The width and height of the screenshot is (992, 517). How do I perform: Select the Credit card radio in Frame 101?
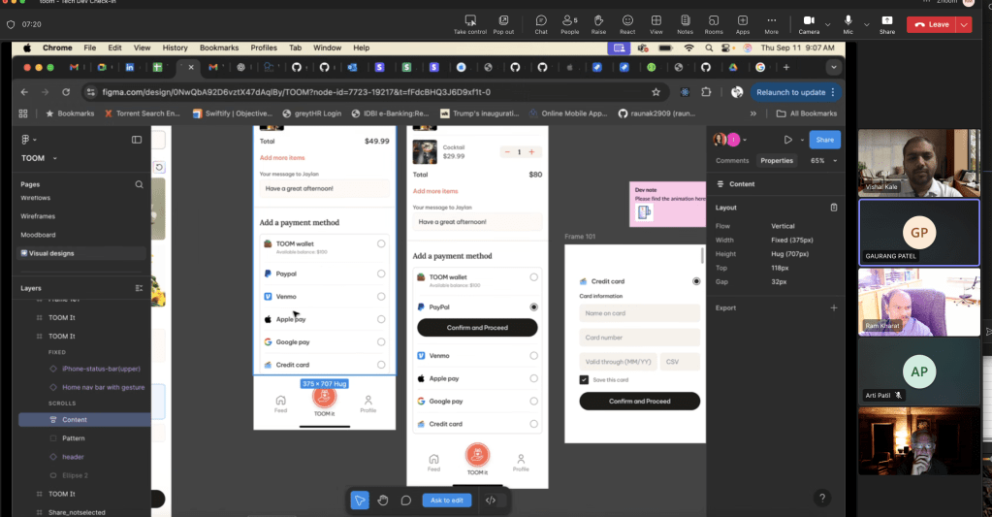(696, 281)
